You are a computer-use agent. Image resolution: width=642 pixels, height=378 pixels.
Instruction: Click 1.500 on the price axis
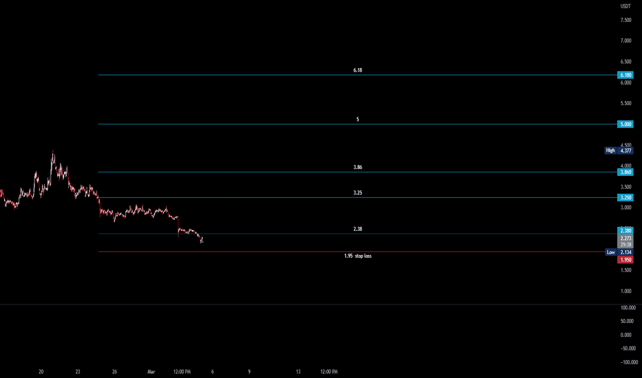point(625,270)
